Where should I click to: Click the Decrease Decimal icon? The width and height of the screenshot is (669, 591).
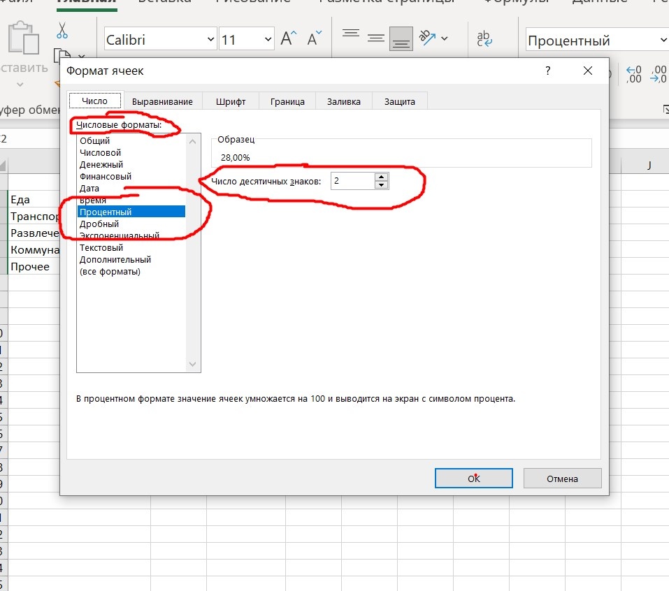(x=659, y=74)
